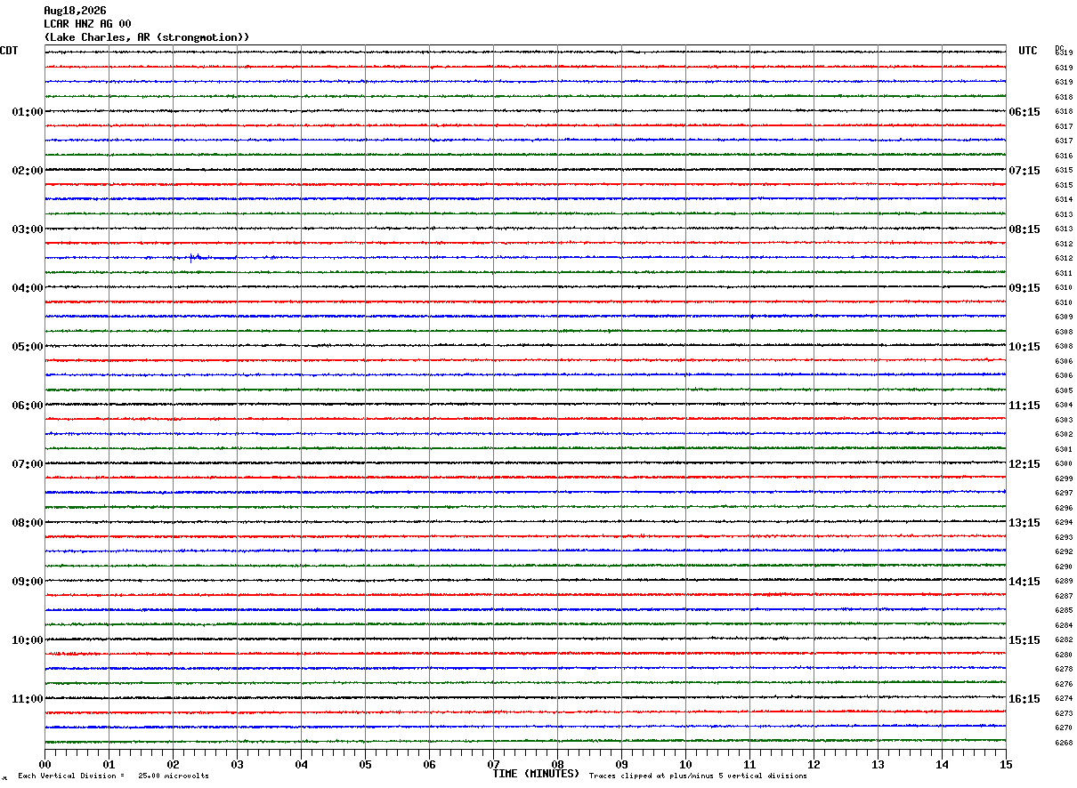Click minute 15 on bottom axis

pos(1006,764)
